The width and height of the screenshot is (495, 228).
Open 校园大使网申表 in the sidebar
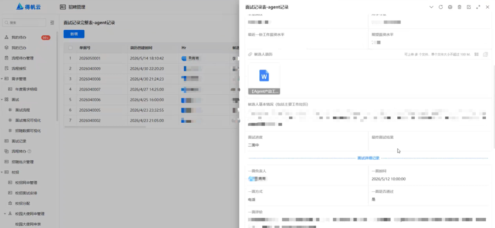[28, 224]
